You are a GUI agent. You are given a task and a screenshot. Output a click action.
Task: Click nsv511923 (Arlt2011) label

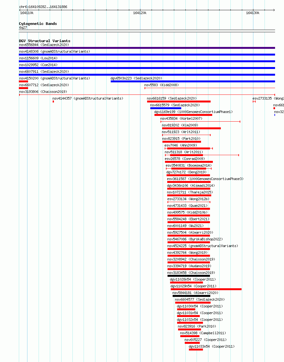(x=181, y=132)
